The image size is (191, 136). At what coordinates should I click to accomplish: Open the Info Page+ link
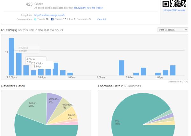(97, 8)
